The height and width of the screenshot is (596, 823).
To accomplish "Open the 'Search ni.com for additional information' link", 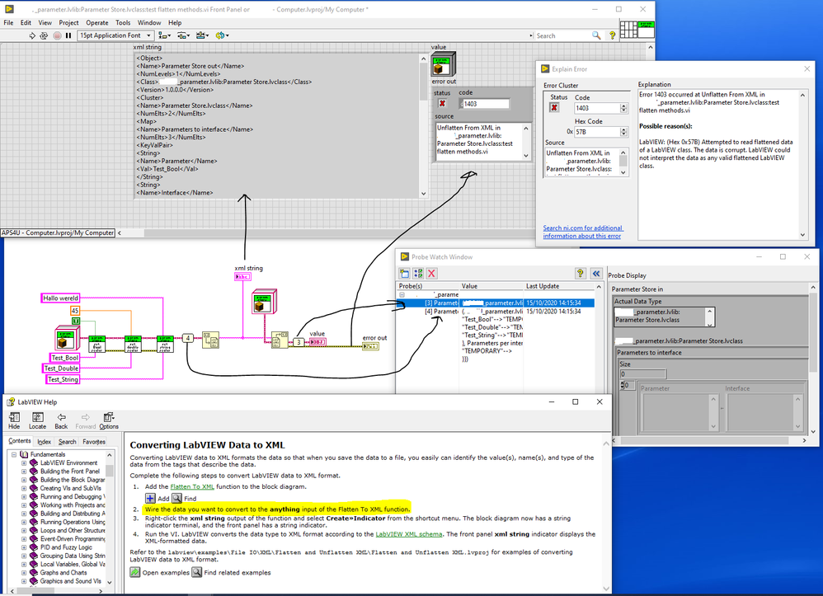I will (582, 232).
